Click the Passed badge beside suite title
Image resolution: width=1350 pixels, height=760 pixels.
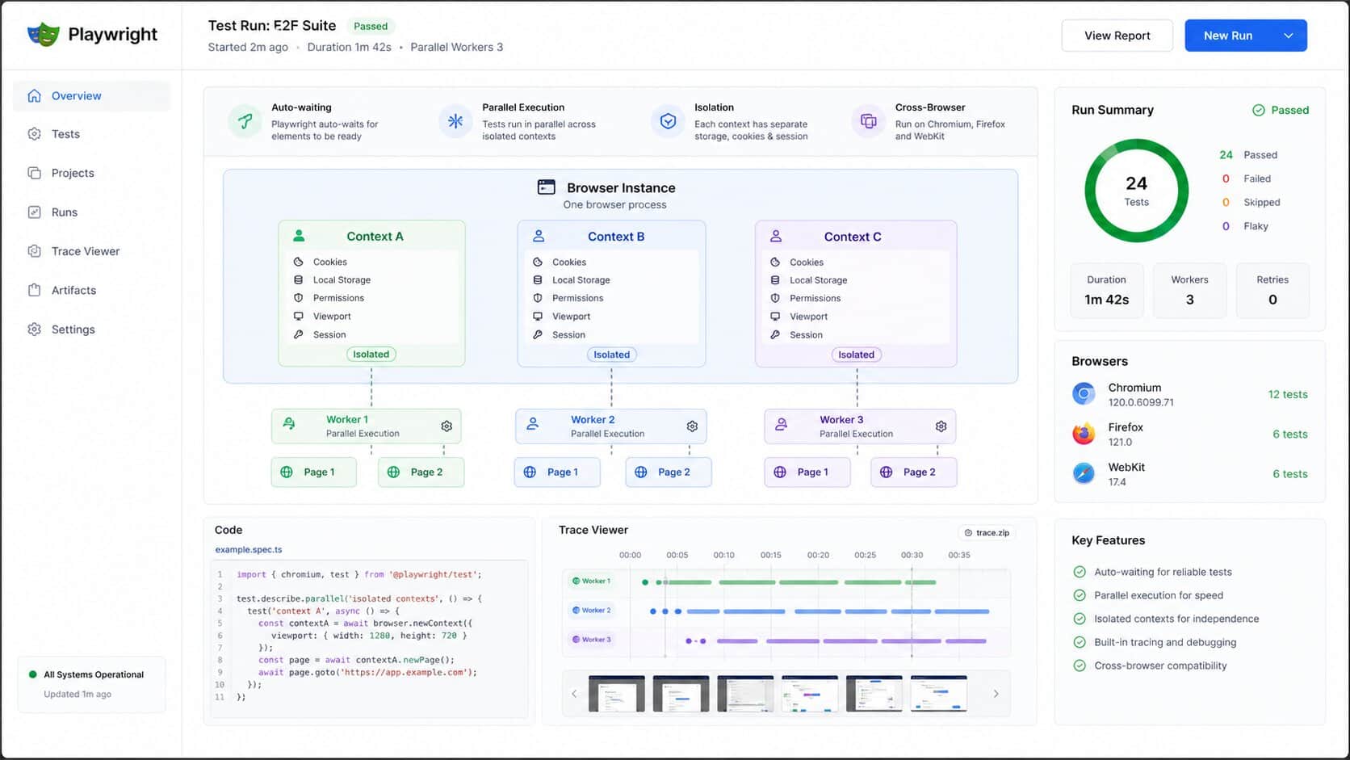coord(371,26)
